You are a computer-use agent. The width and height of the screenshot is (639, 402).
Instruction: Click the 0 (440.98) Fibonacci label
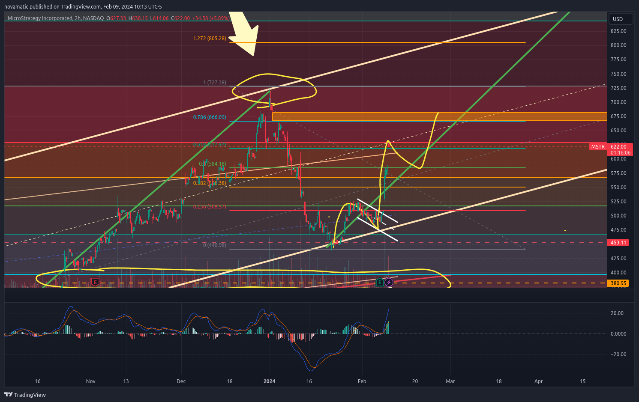point(215,245)
